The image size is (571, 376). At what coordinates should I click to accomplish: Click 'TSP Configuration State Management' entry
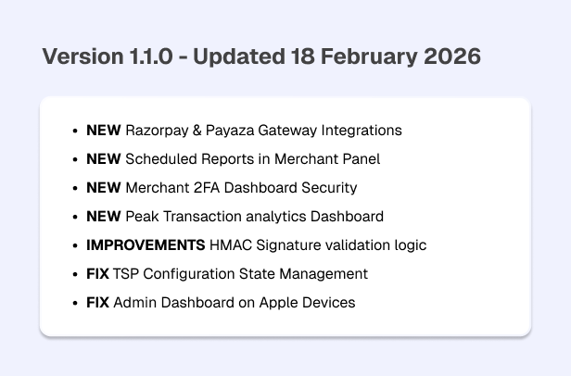click(x=240, y=274)
